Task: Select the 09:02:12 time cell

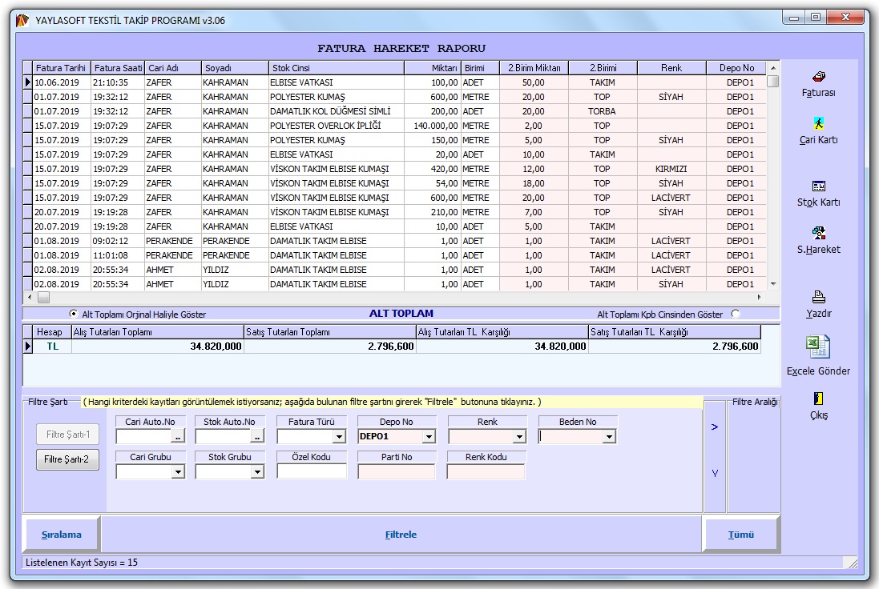Action: point(118,242)
